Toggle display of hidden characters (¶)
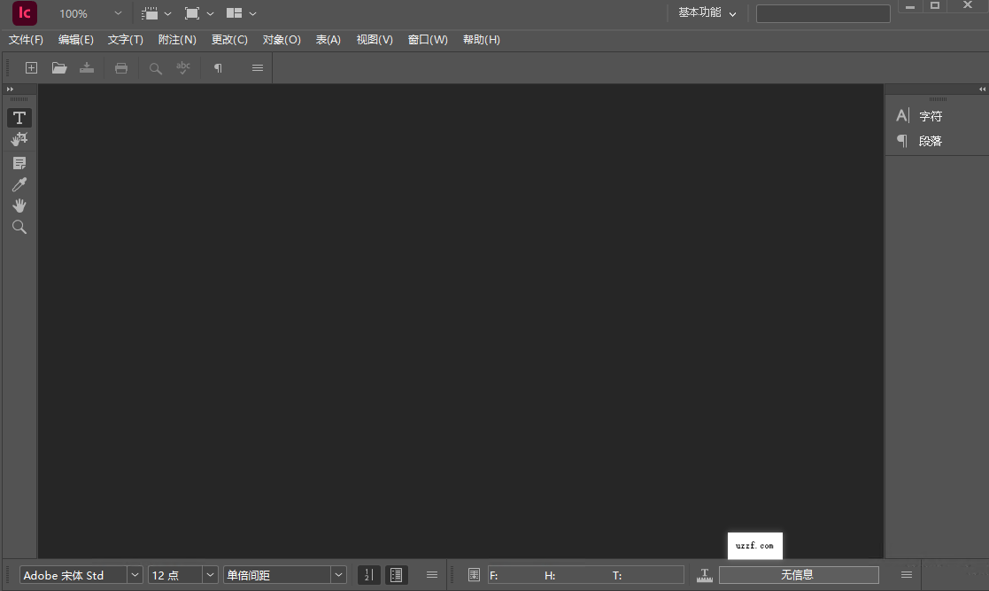The width and height of the screenshot is (989, 591). (x=218, y=67)
